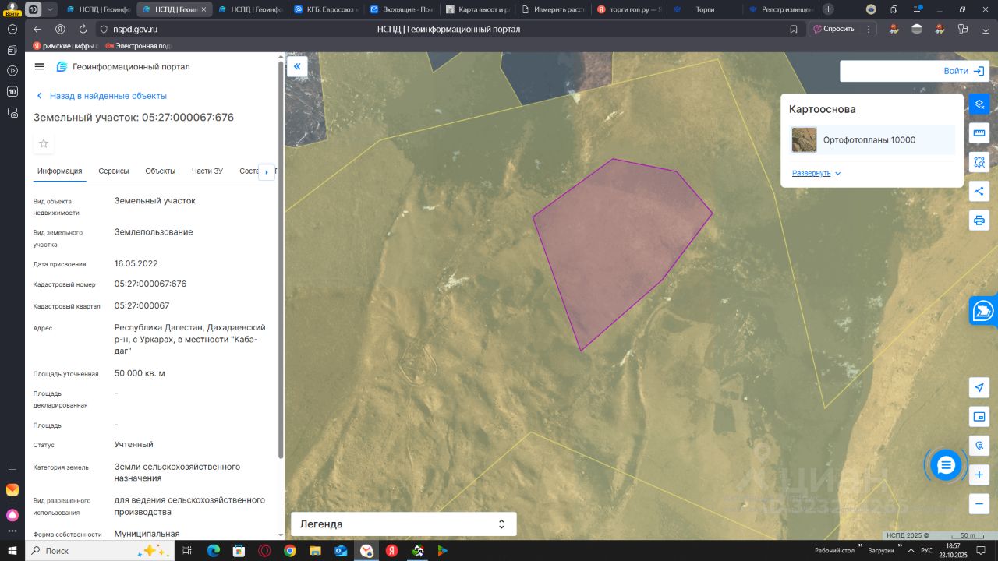Viewport: 998px width, 561px height.
Task: Switch to the Информация tab
Action: 60,171
